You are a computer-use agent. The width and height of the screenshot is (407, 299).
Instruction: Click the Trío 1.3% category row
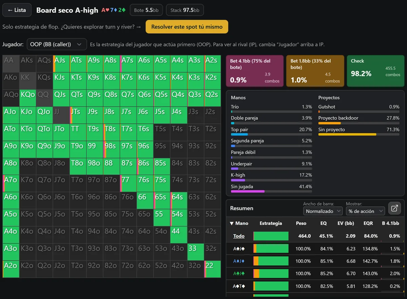271,108
